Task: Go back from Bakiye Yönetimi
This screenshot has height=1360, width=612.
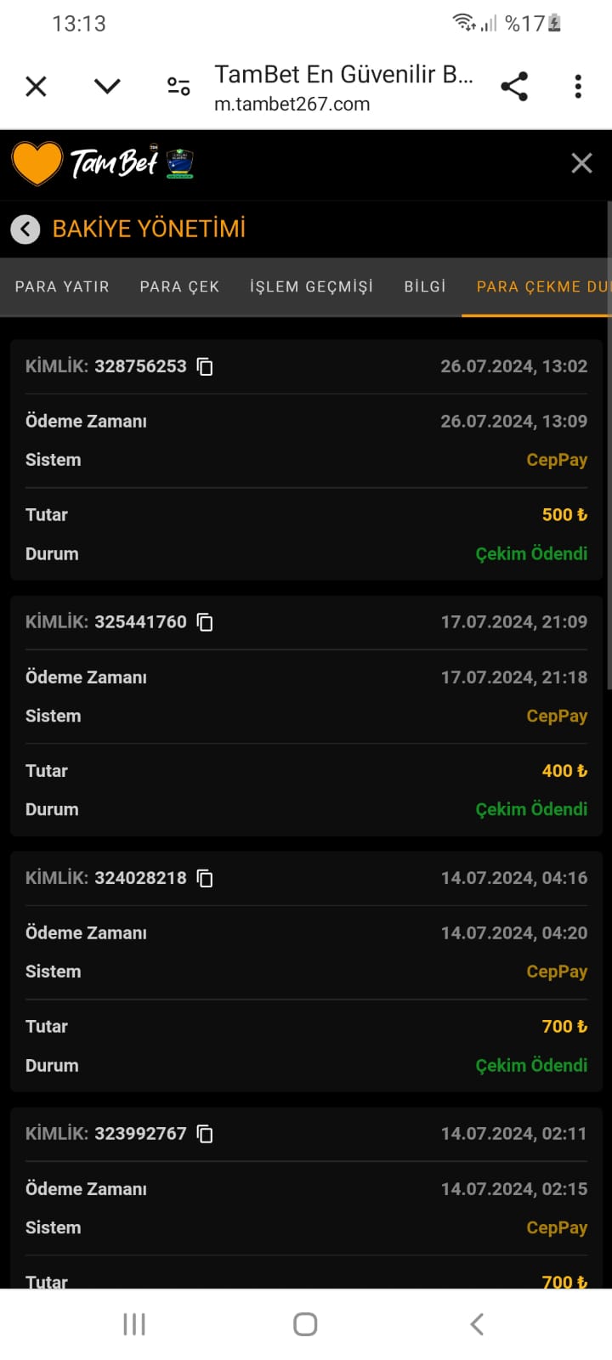Action: [25, 229]
